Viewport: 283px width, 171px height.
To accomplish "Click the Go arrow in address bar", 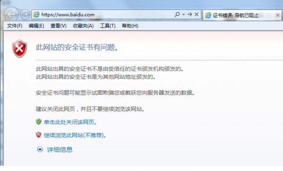I will (190, 14).
